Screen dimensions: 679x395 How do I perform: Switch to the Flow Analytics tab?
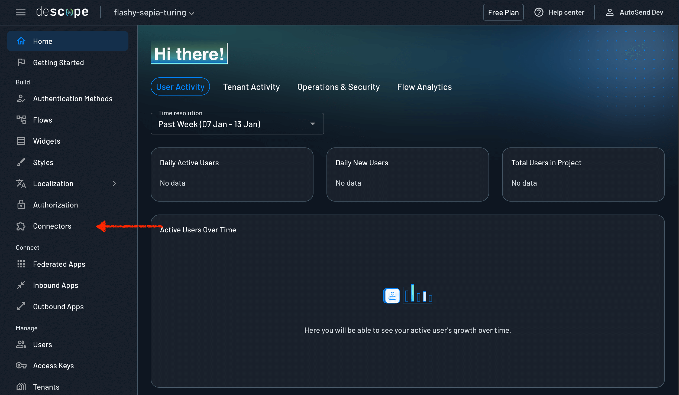(x=424, y=87)
